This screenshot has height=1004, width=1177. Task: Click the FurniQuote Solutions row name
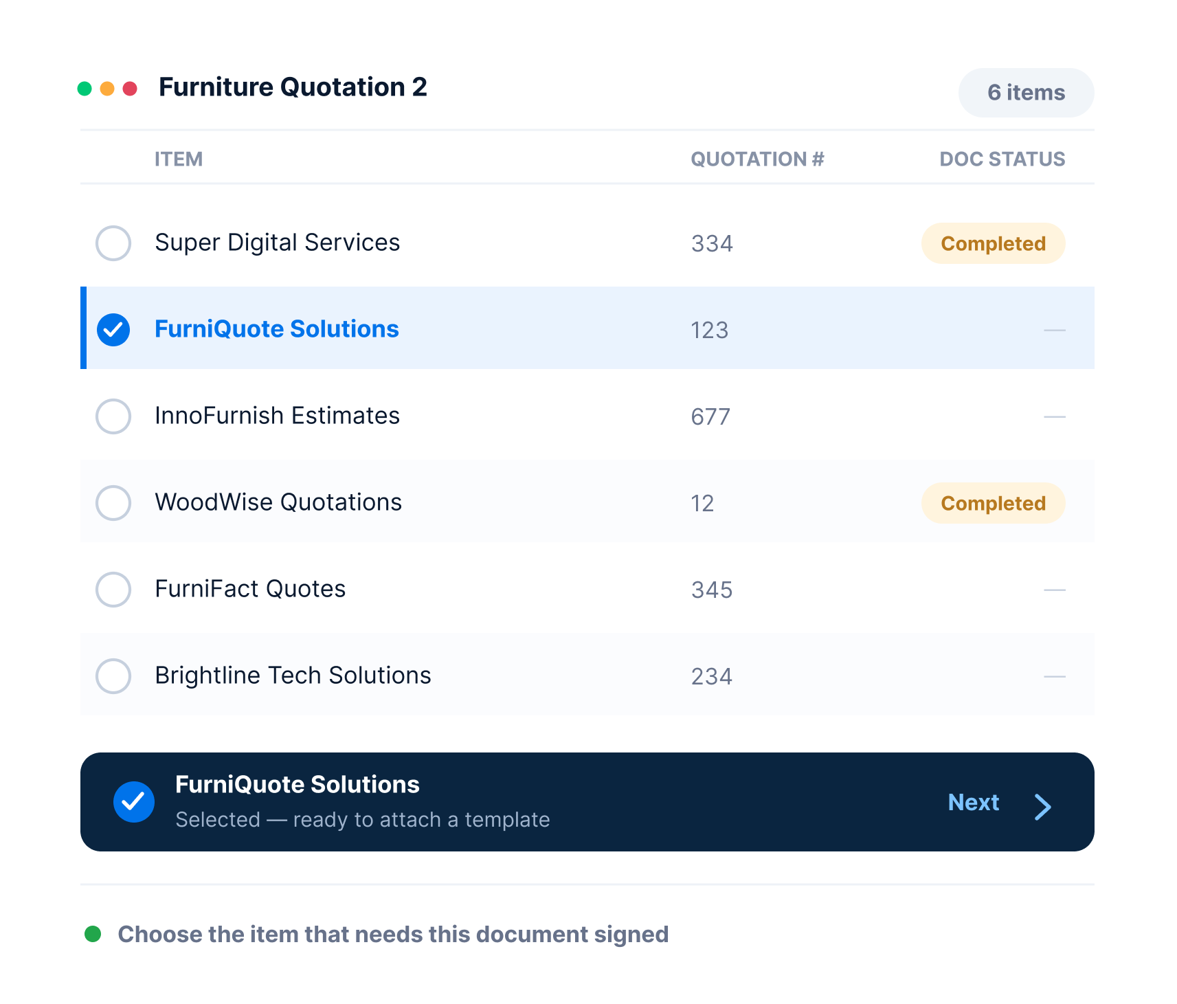(x=277, y=329)
